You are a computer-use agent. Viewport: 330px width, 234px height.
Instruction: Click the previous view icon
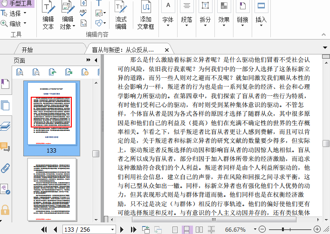[x=145, y=230]
